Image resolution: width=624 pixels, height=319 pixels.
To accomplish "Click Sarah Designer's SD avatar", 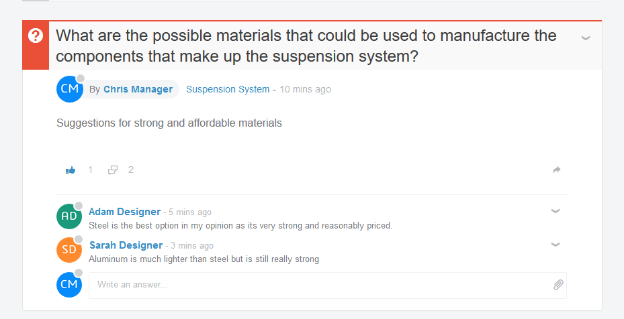I will (x=69, y=249).
